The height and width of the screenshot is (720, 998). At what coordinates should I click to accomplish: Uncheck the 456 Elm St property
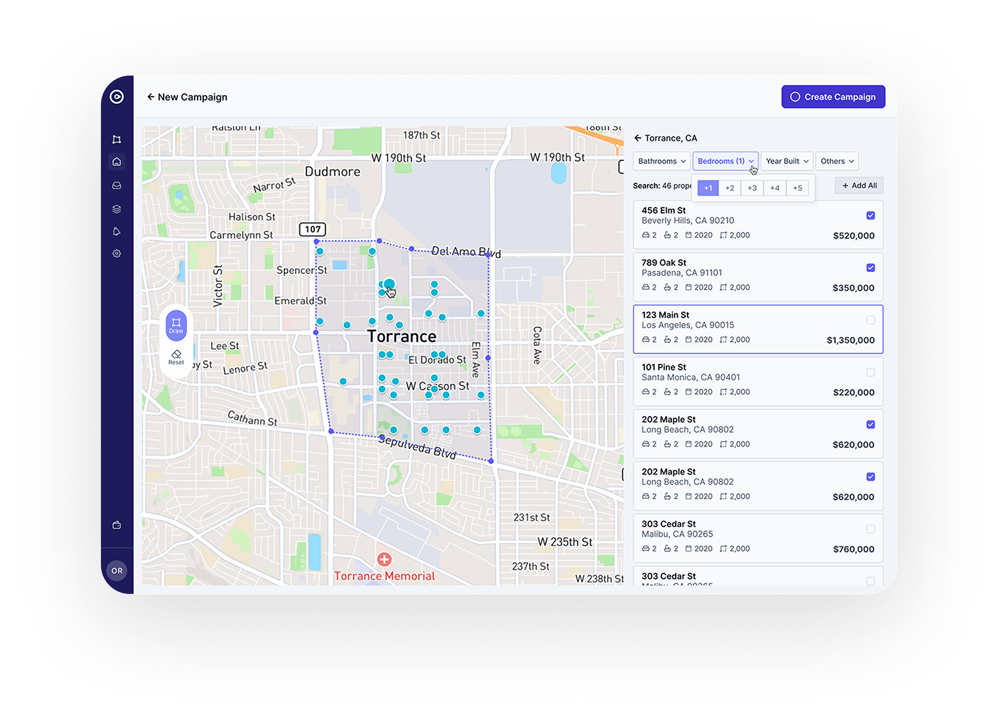click(871, 215)
